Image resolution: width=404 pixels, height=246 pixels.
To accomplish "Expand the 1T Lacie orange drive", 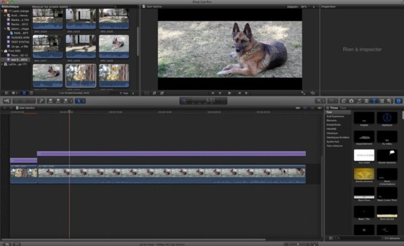I will tap(2, 11).
